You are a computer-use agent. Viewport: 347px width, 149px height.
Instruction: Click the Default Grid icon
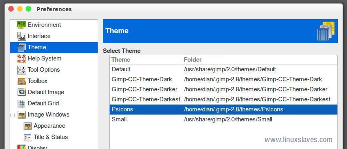coord(22,103)
